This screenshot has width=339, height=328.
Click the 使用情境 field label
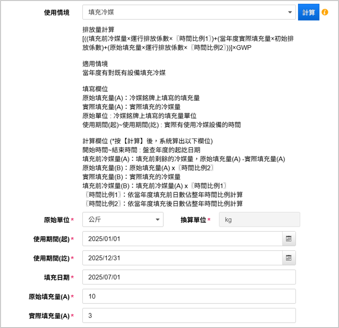(x=57, y=12)
